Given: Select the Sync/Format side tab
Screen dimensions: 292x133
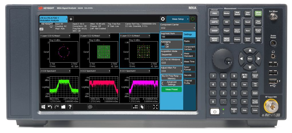Looking at the screenshot, I should click(190, 68).
